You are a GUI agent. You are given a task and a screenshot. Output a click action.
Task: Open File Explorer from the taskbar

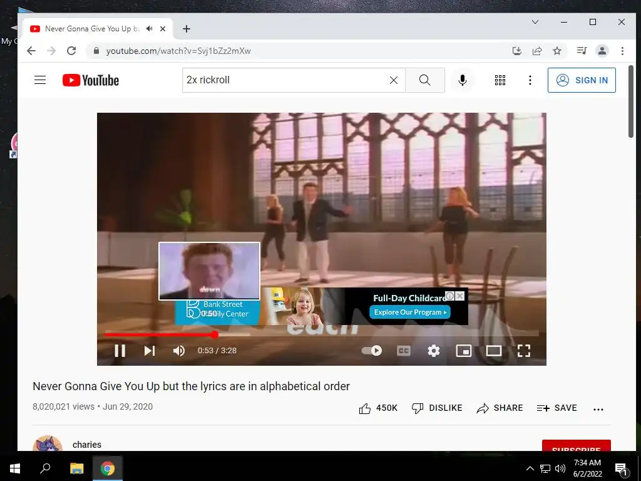pos(76,468)
